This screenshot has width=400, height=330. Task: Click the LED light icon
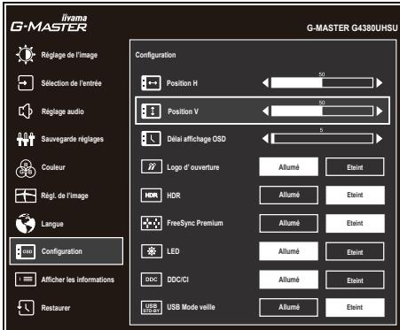click(x=152, y=251)
